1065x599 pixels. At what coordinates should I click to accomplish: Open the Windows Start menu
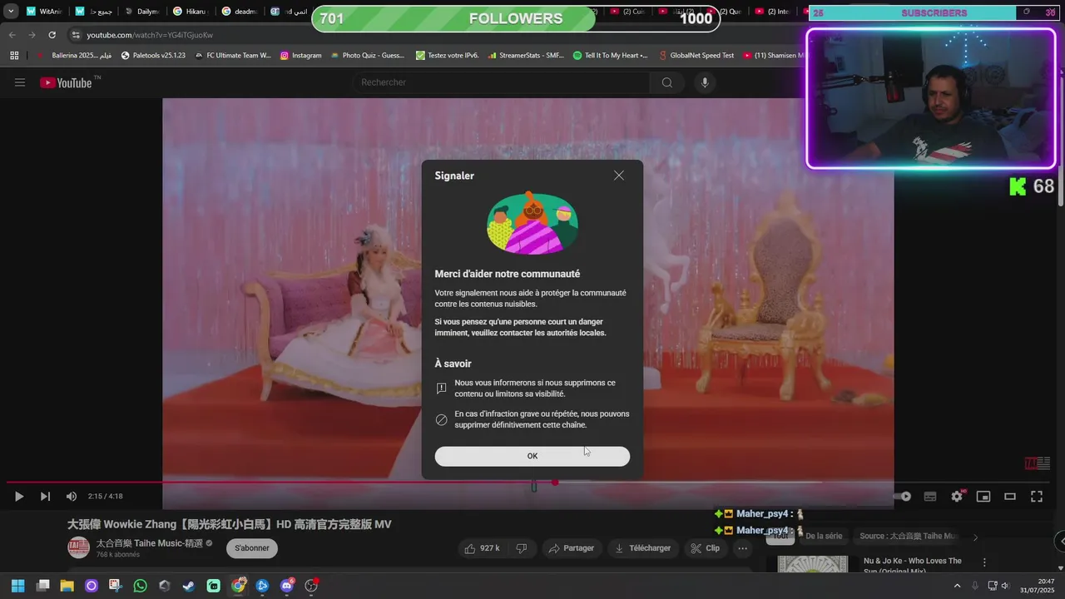(17, 586)
